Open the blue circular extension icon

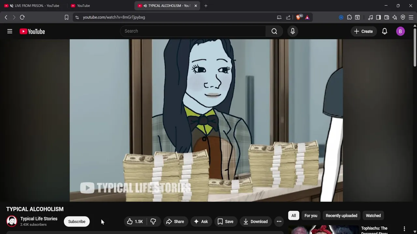(341, 17)
